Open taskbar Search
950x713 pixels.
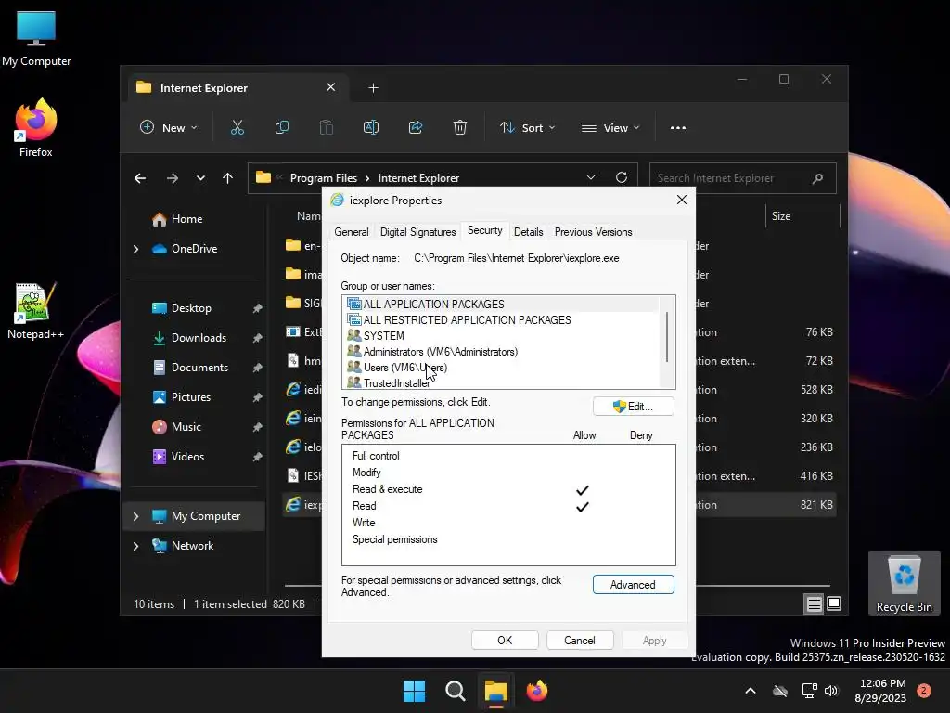point(455,691)
